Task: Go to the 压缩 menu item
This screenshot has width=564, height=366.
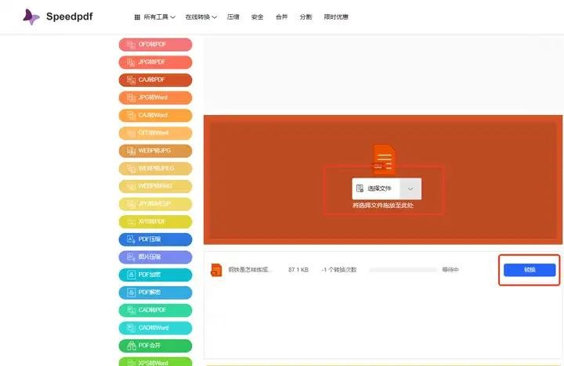Action: [x=233, y=16]
